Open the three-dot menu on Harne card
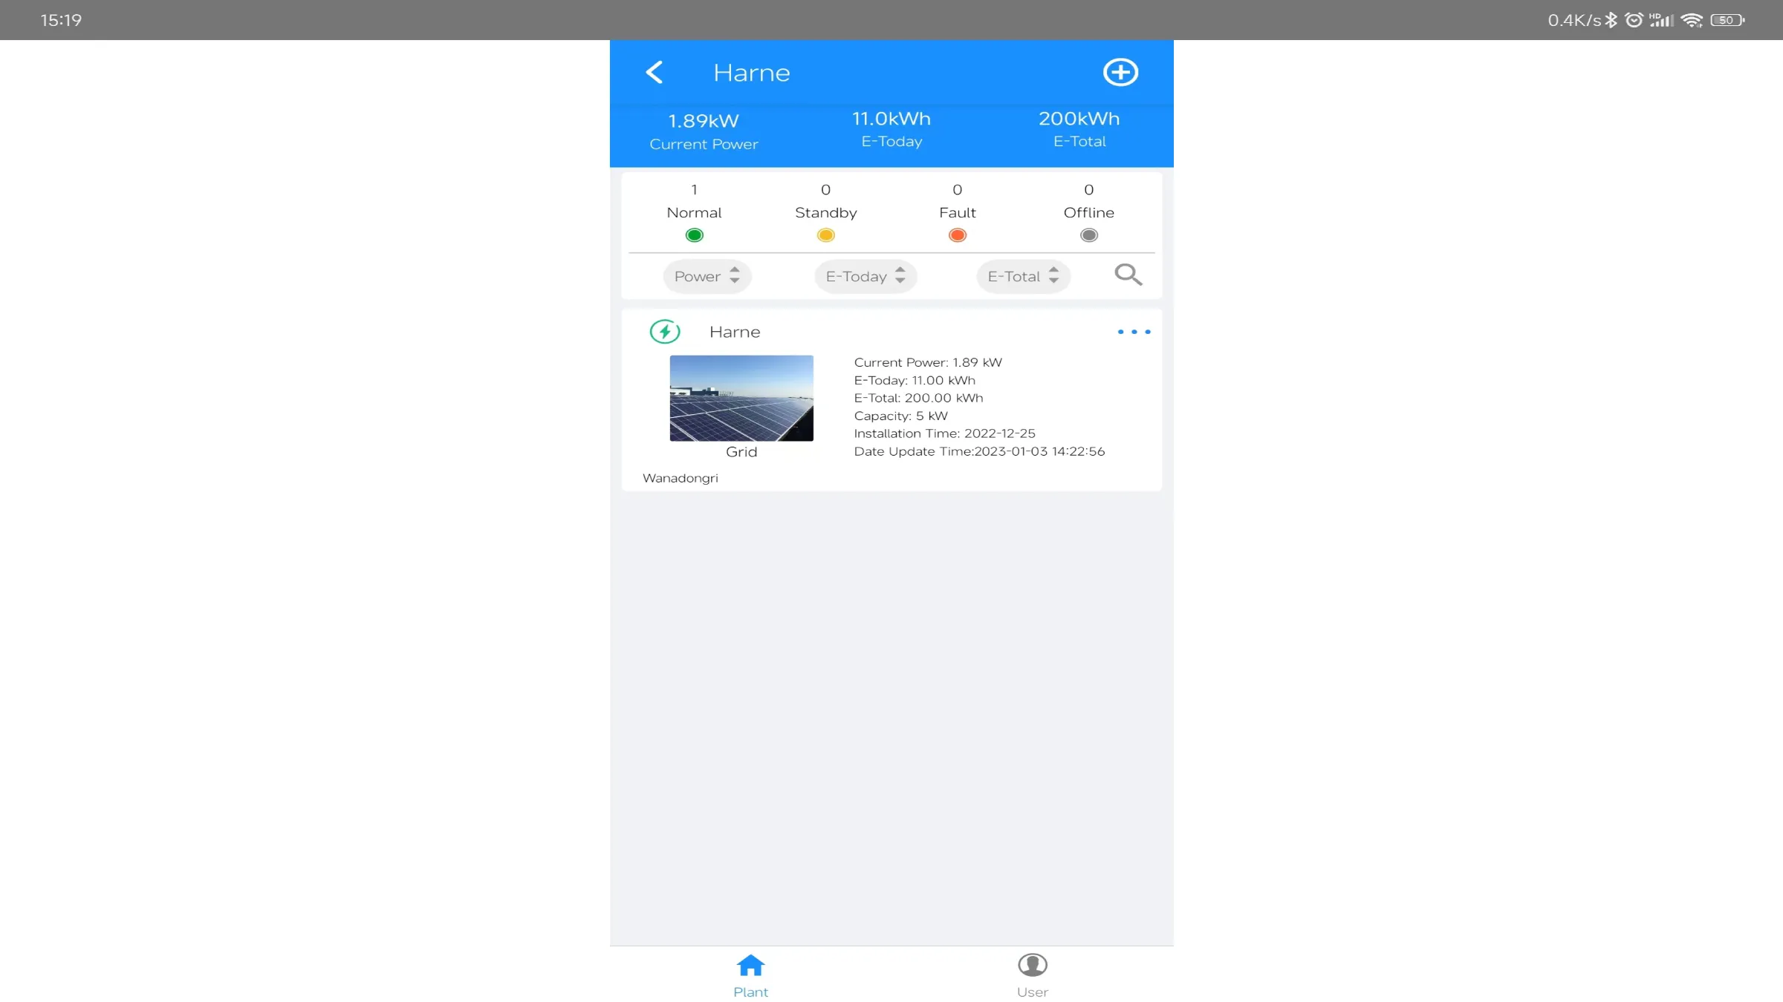 tap(1134, 332)
